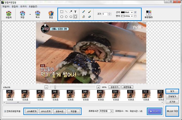Select frame thumbnail 350

116,94
